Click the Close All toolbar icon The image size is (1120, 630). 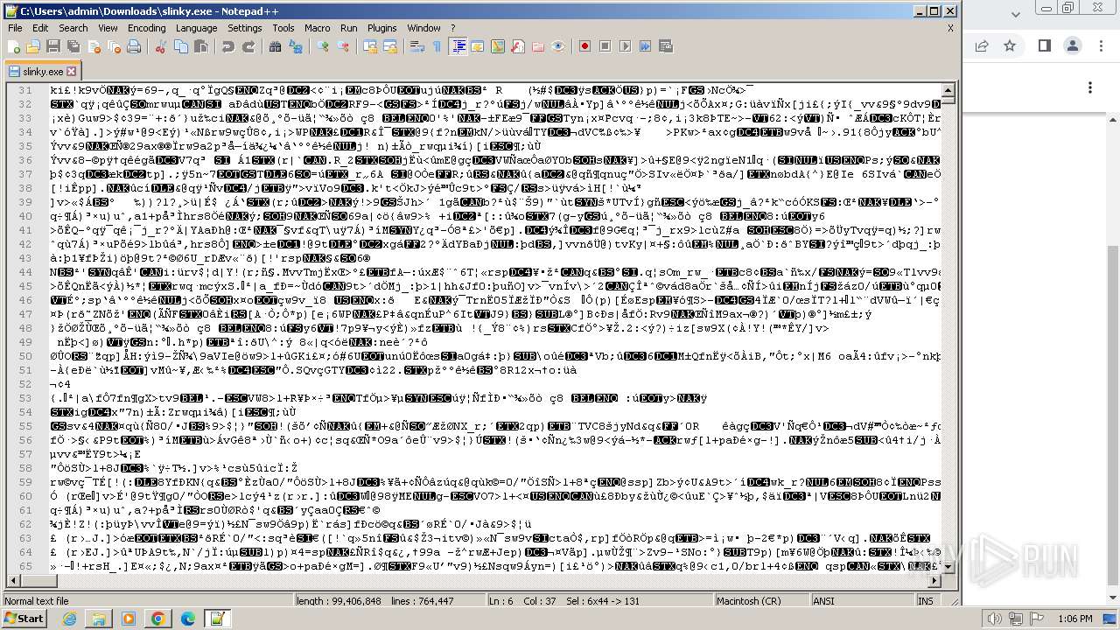113,46
